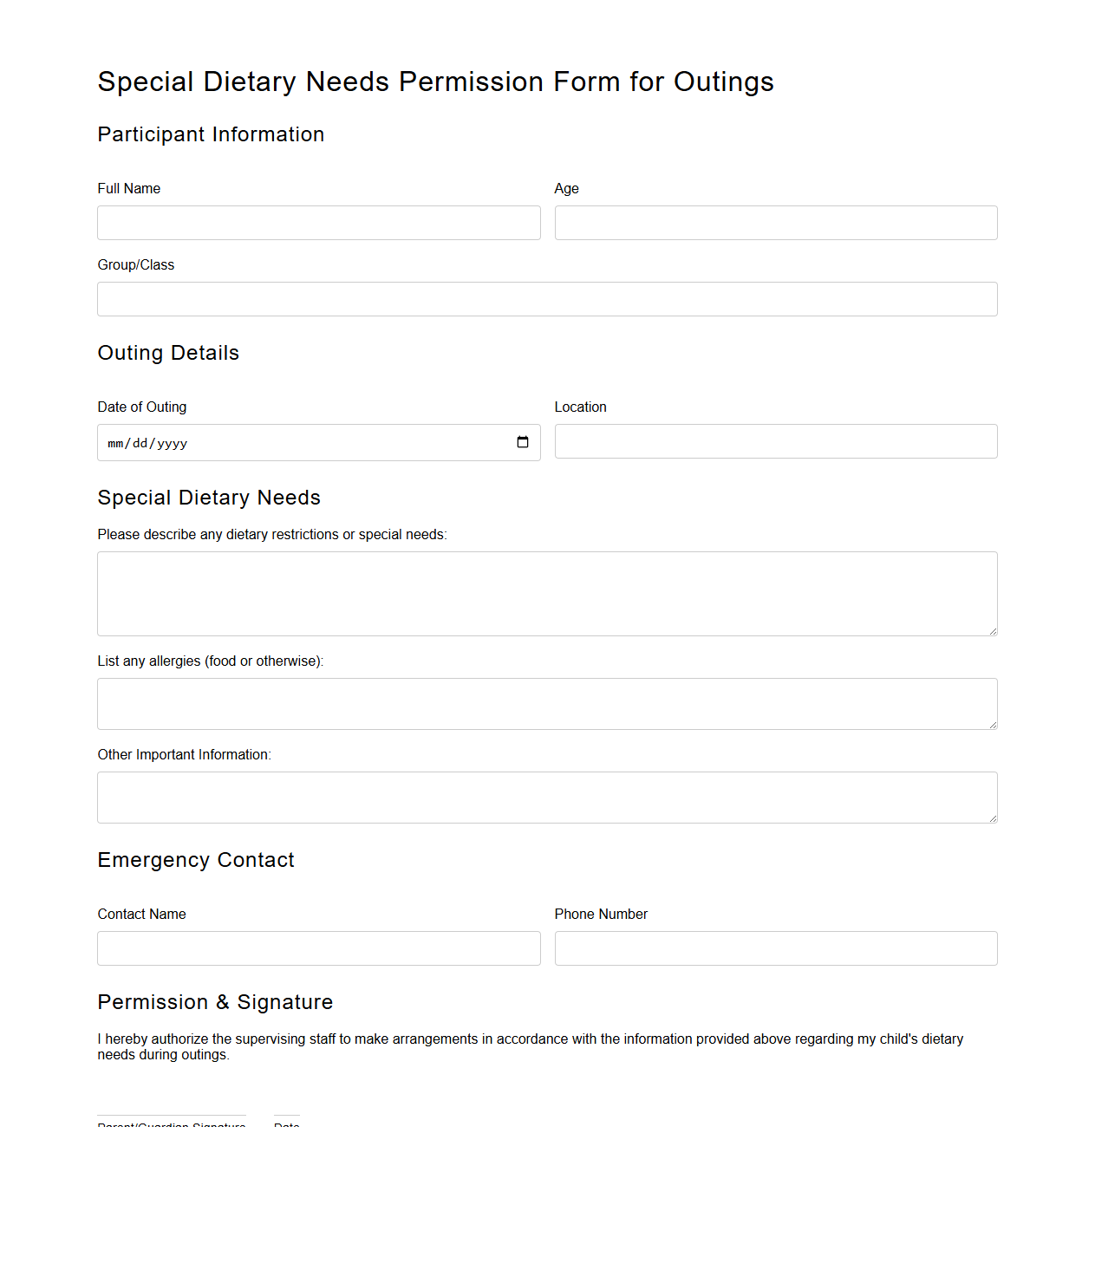Click the resize handle of the allergies textarea
Viewport: 1095px width, 1283px height.
[x=992, y=726]
